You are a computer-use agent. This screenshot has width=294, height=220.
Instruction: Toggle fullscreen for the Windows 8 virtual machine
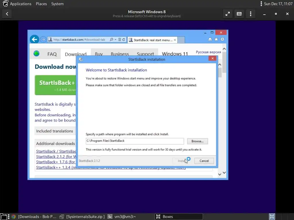[x=227, y=14]
